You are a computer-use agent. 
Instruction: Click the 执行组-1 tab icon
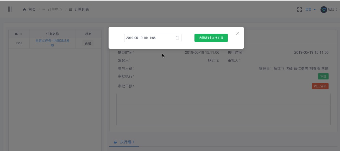(115, 142)
